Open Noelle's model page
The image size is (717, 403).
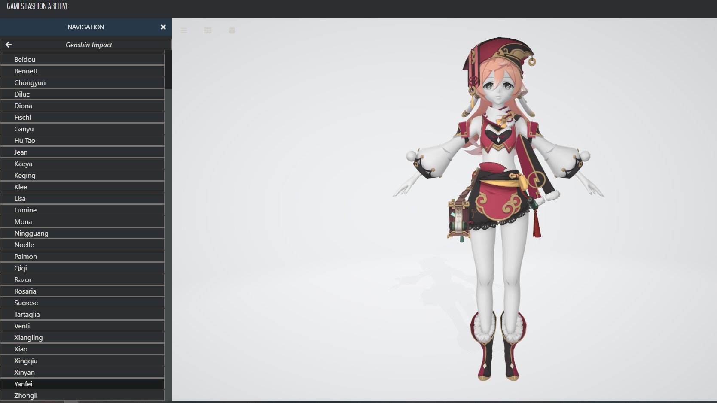point(82,245)
